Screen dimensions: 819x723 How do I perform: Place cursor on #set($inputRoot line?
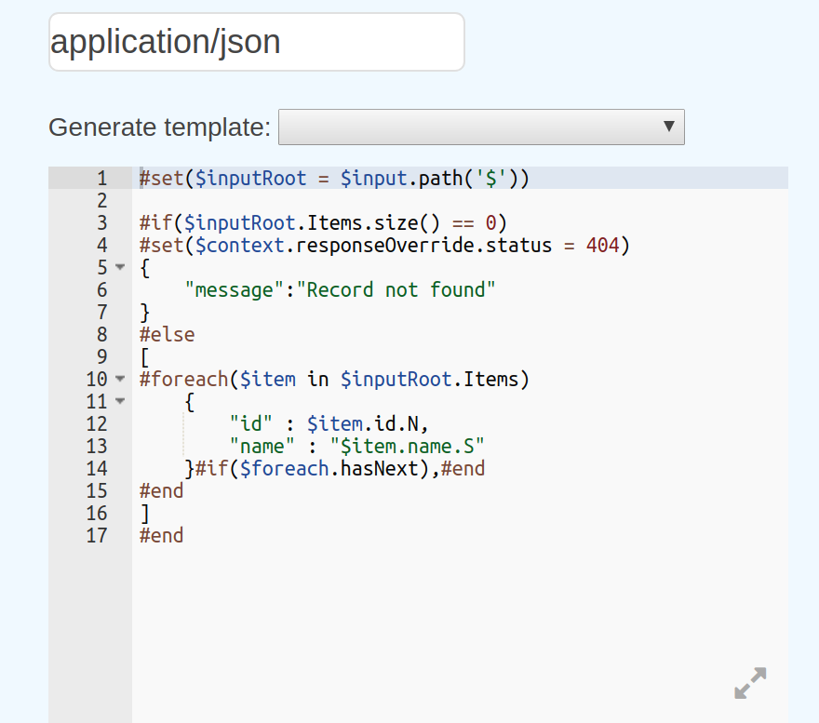pos(334,178)
